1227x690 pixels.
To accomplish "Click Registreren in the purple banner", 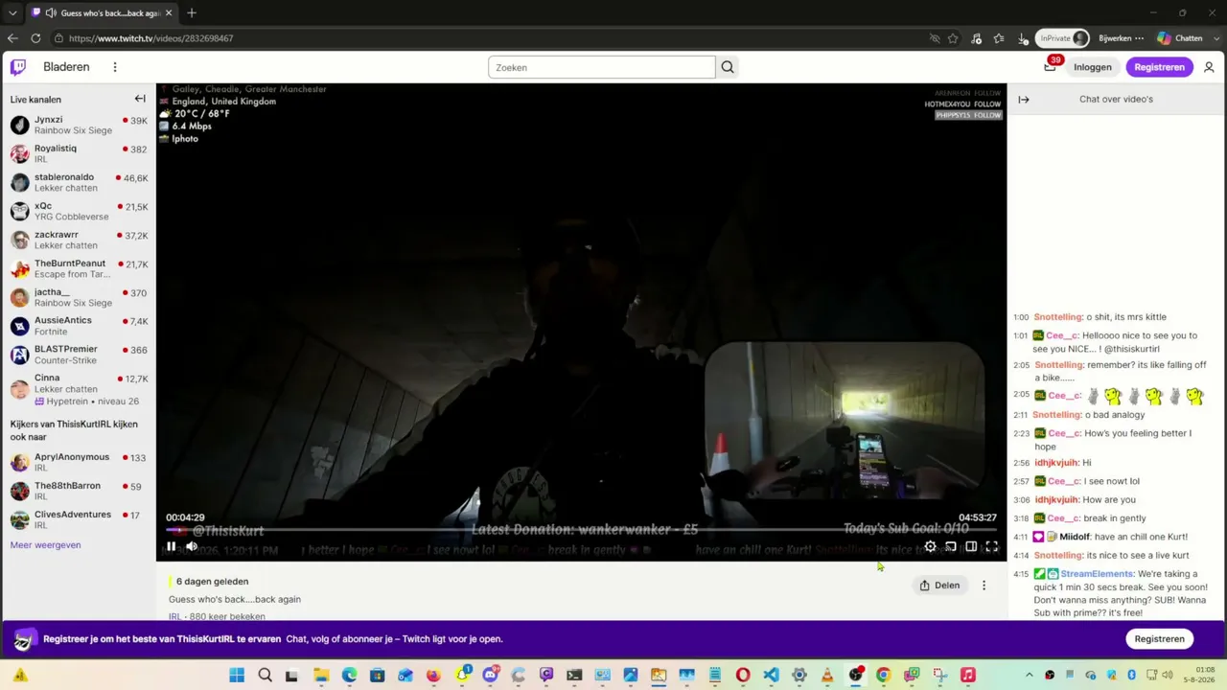I will [1159, 639].
